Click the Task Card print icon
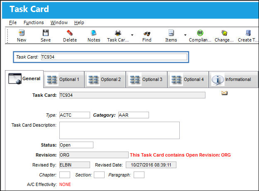 118,33
